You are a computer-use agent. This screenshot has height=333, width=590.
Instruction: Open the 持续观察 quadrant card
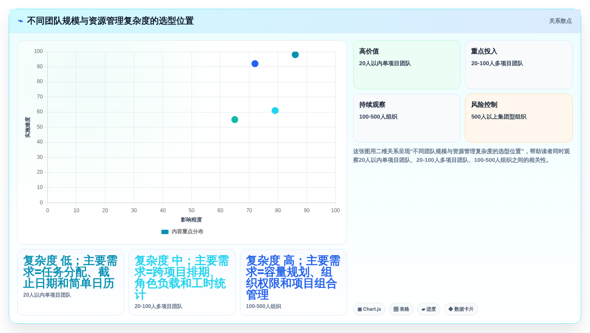coord(407,118)
